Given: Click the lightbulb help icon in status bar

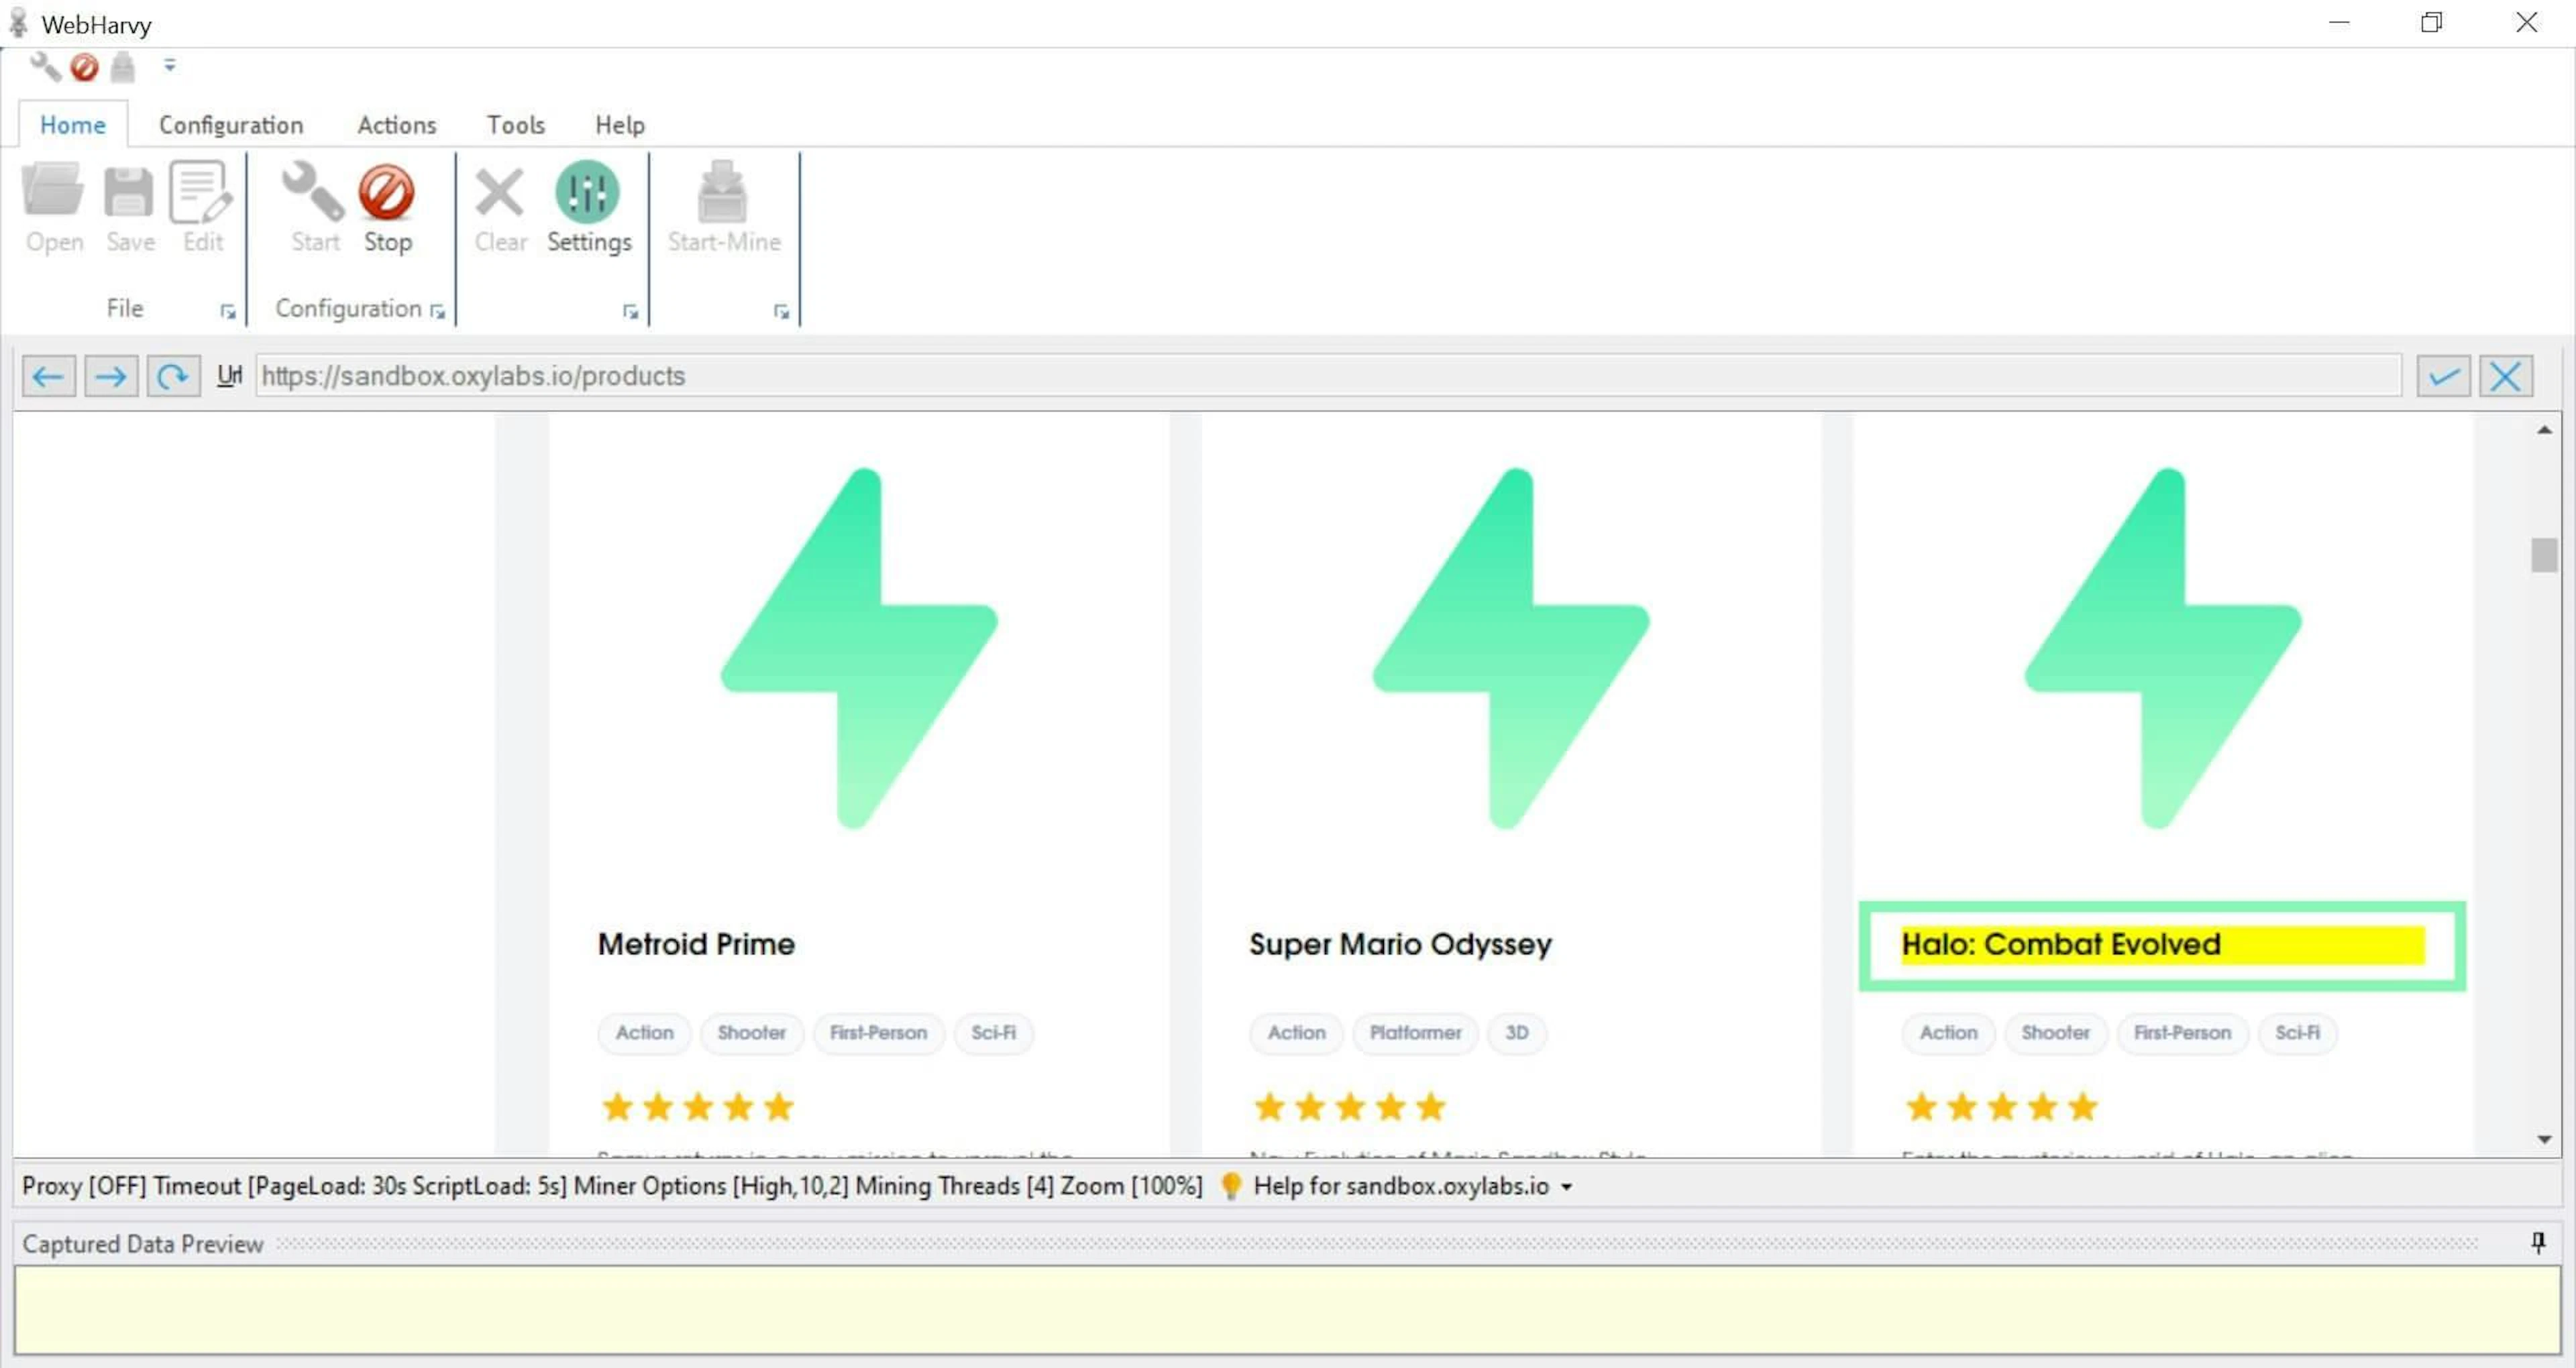Looking at the screenshot, I should click(x=1231, y=1186).
